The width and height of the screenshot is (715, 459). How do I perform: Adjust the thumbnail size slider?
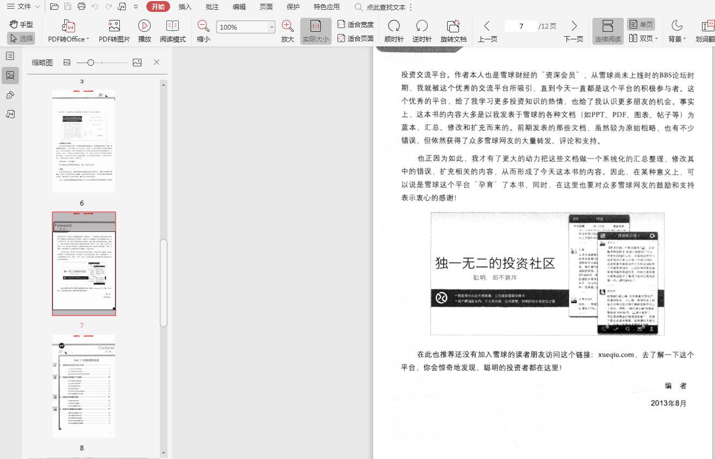tap(91, 63)
